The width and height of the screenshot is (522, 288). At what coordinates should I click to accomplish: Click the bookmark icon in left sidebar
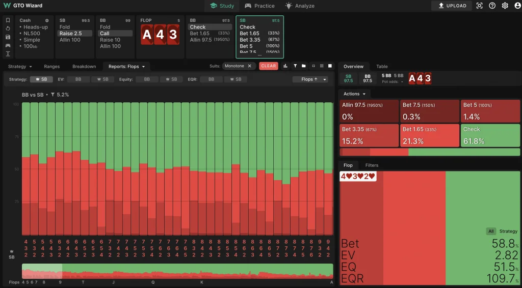(x=8, y=20)
